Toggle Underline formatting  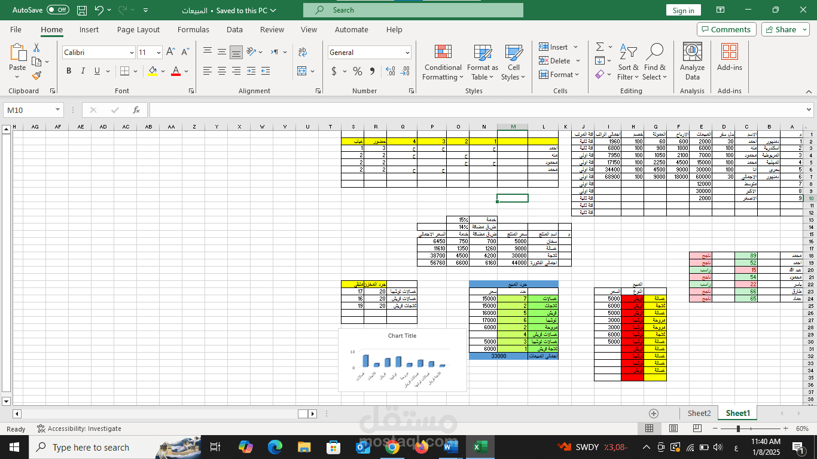click(x=97, y=71)
